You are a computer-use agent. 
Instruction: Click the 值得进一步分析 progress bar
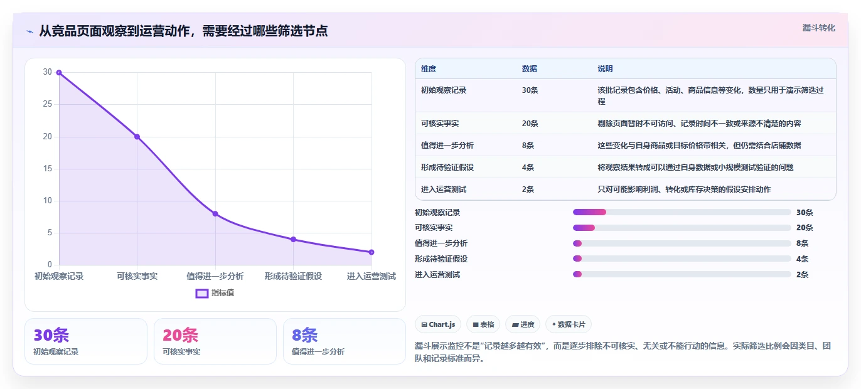(x=682, y=243)
